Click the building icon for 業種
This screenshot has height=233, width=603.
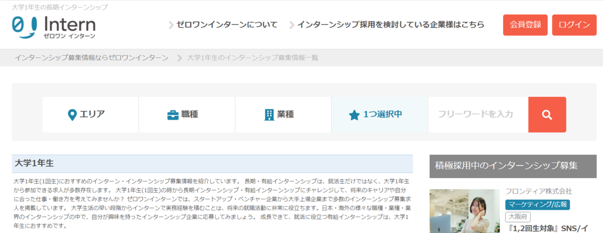pos(269,114)
